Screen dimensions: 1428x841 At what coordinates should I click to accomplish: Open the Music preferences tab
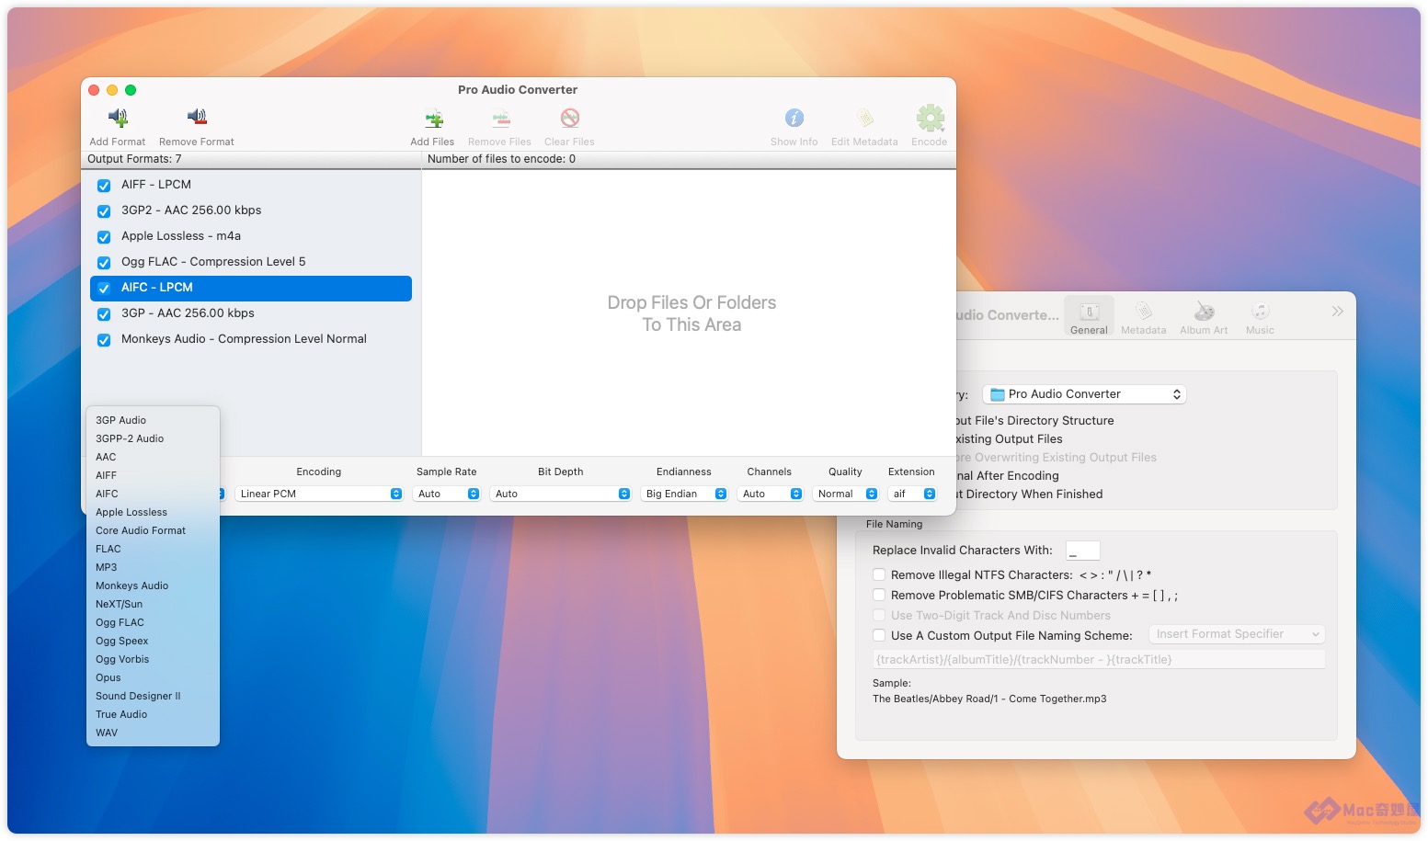coord(1260,316)
